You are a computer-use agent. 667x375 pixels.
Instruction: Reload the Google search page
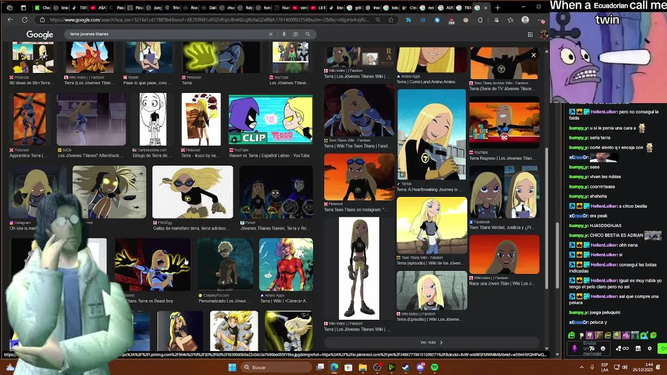pos(24,20)
